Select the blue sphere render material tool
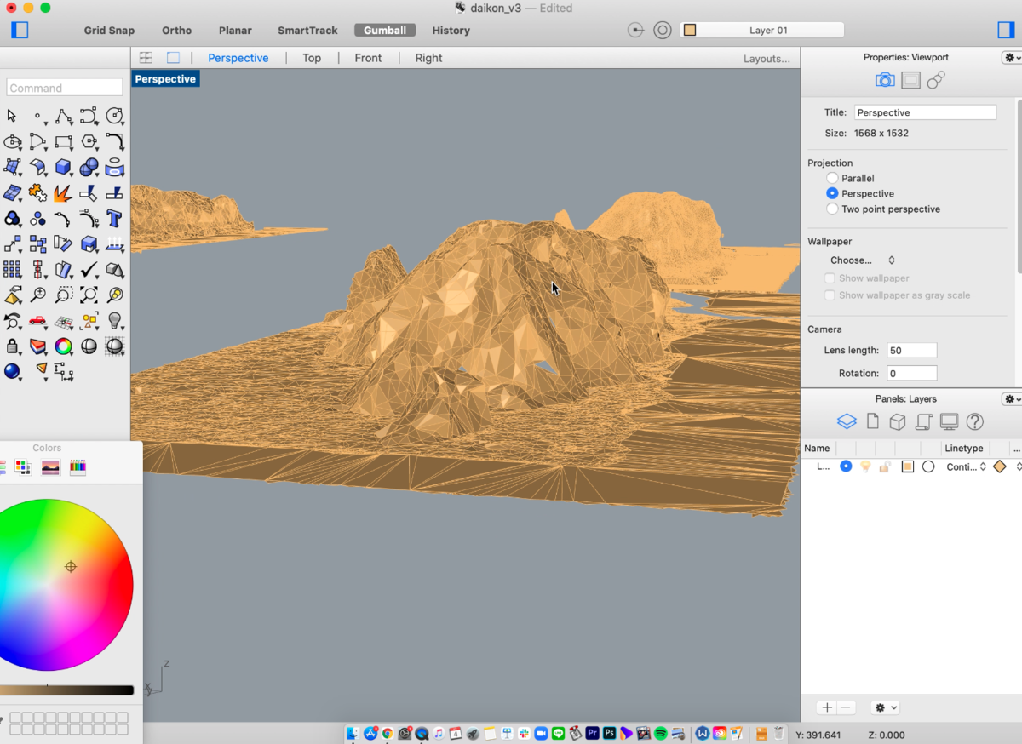The image size is (1022, 744). [x=12, y=371]
